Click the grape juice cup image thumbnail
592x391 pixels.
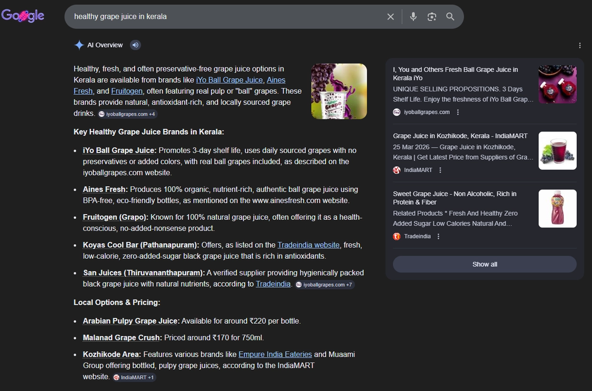point(339,91)
